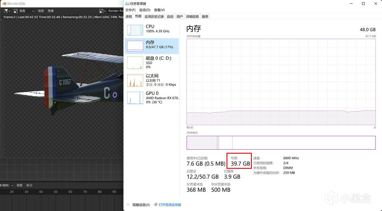Open the 选项(O) menu in Task Manager
The width and height of the screenshot is (382, 211).
point(145,10)
